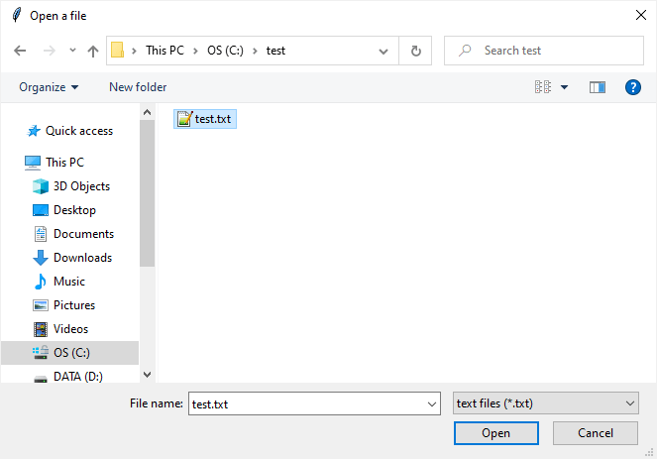
Task: Go back with the left arrow
Action: point(20,51)
